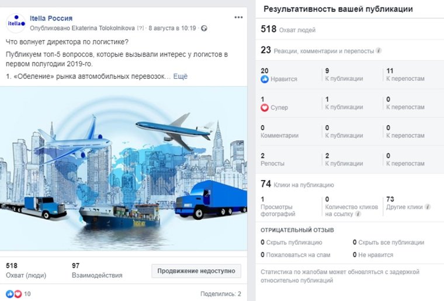Click heart reaction icon under the post
This screenshot has width=444, height=301.
click(18, 294)
